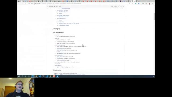Open Cortana from the taskbar
The height and width of the screenshot is (97, 172).
[x=26, y=76]
